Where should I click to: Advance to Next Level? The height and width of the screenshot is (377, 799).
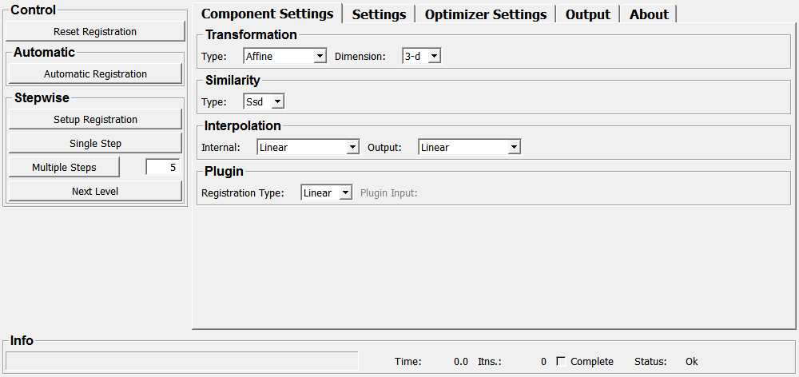point(95,192)
